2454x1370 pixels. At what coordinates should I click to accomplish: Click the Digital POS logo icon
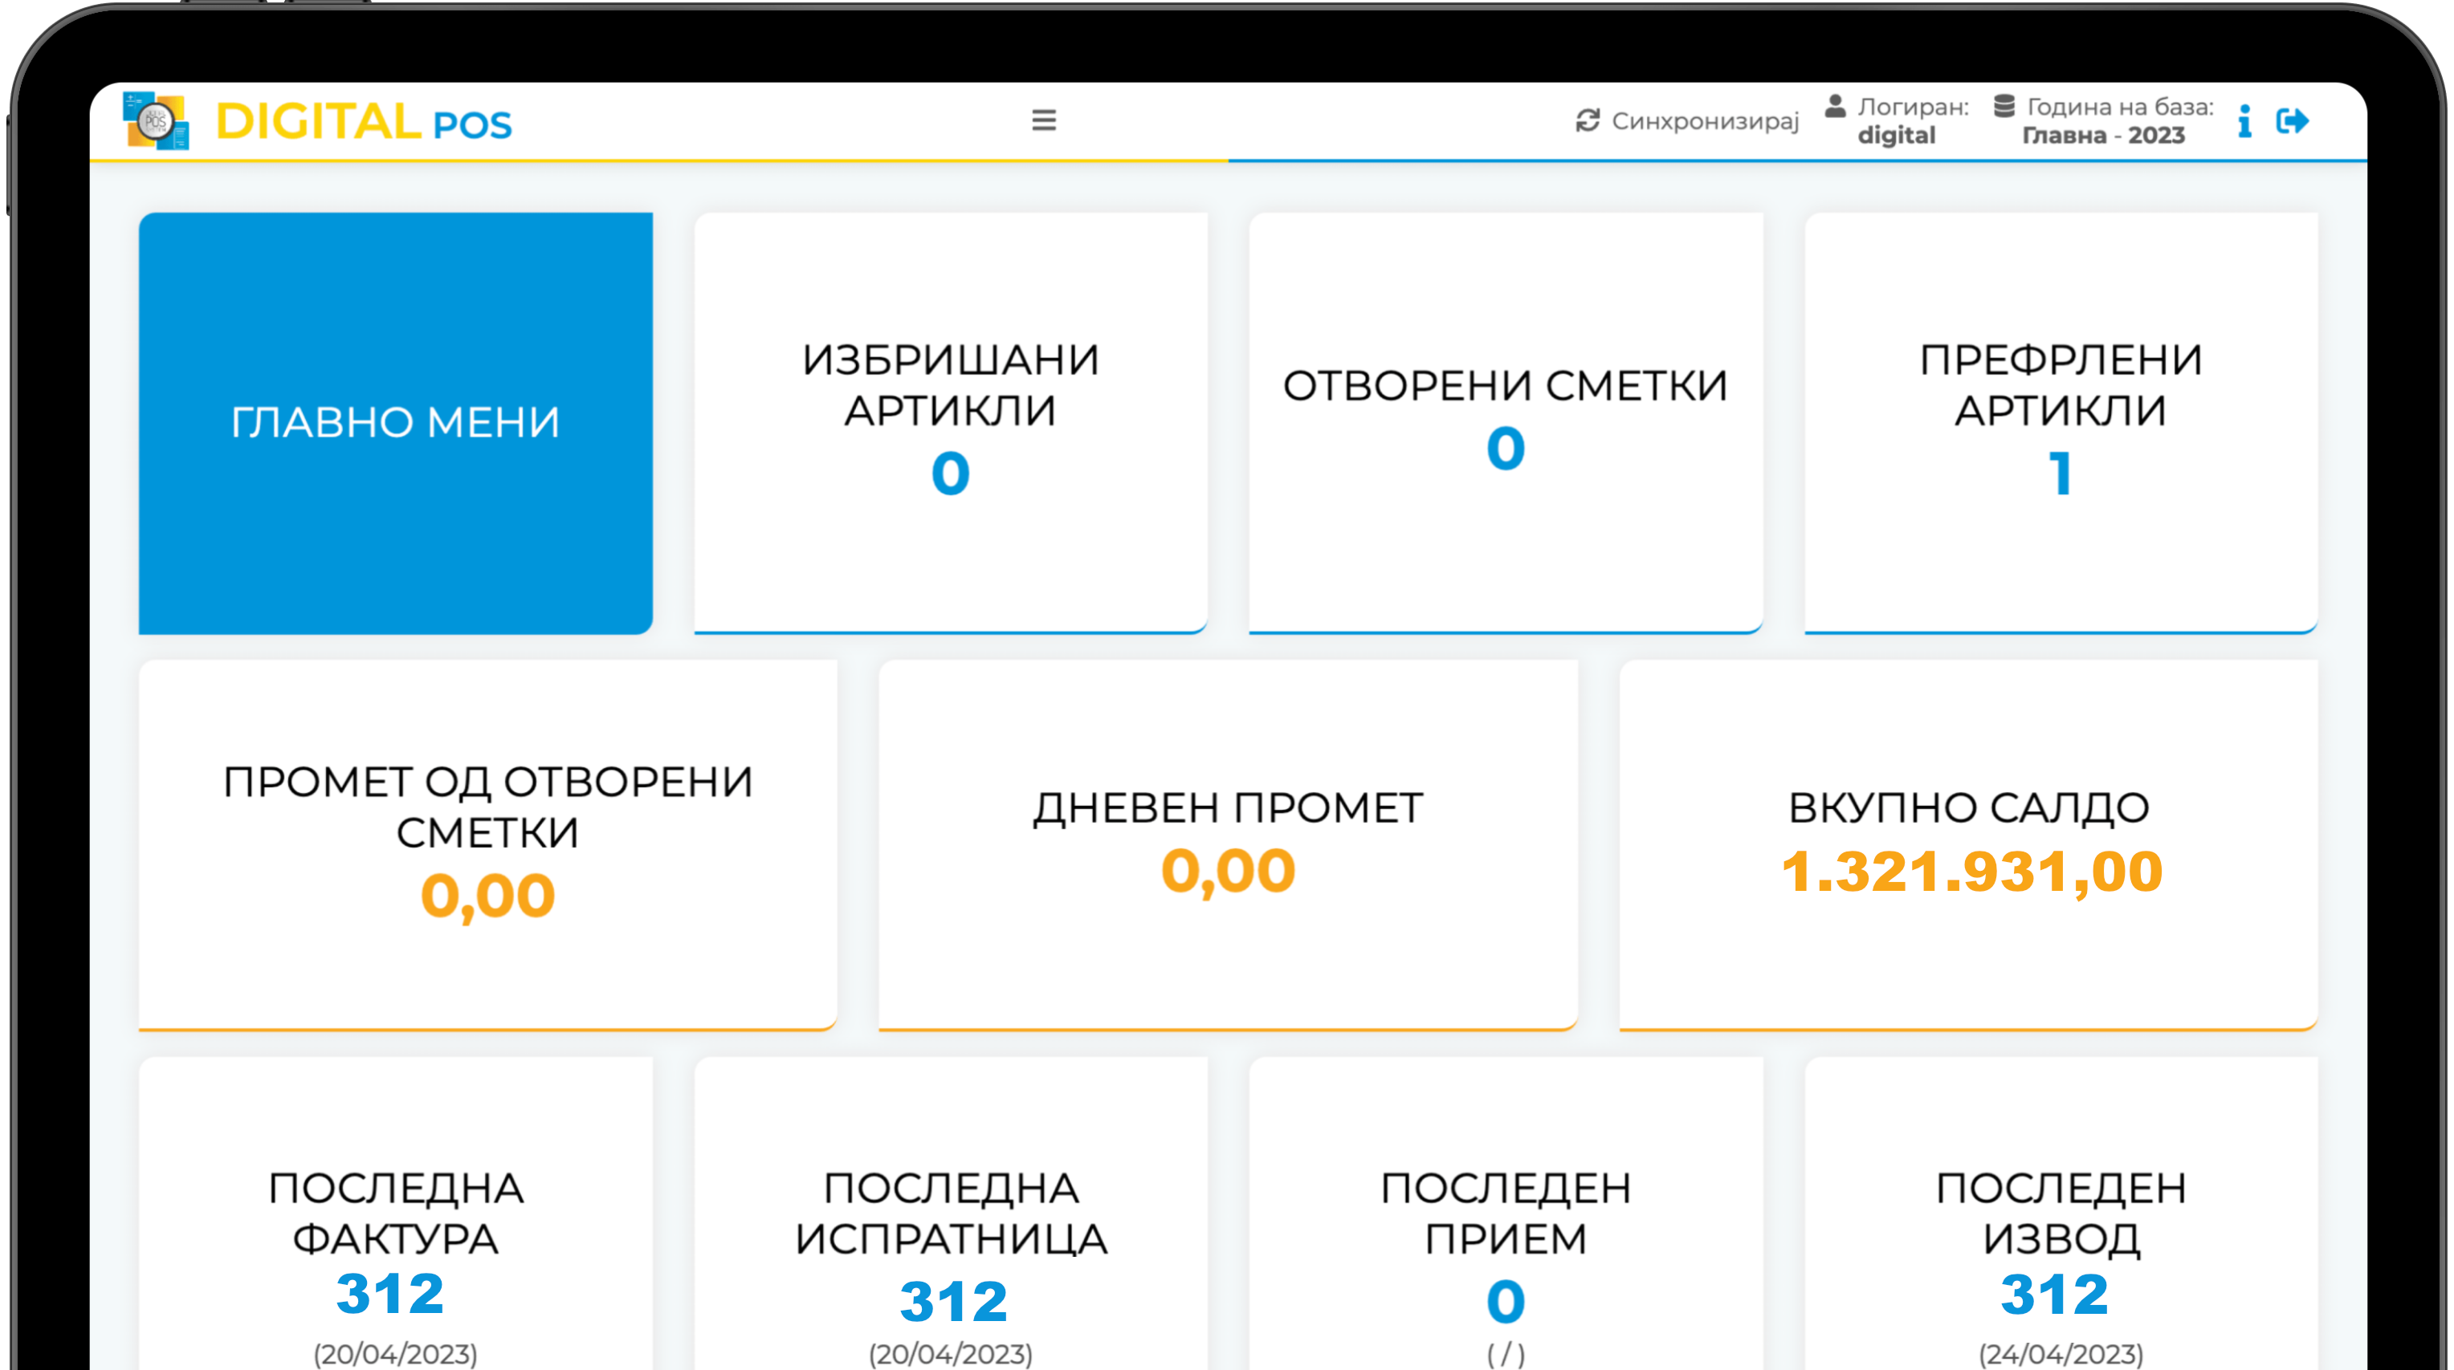coord(157,121)
